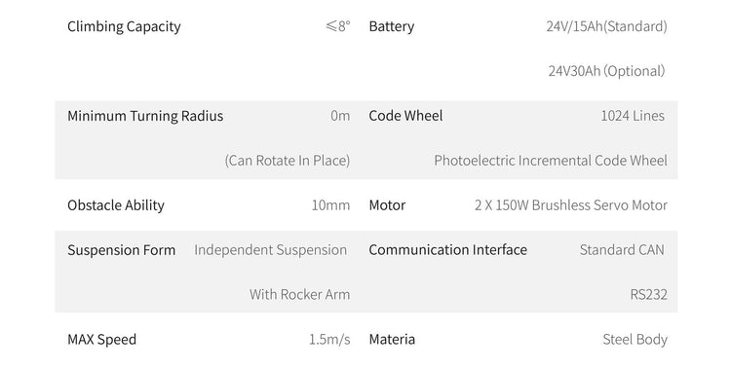Select Independent Suspension text
Image resolution: width=731 pixels, height=368 pixels.
270,250
